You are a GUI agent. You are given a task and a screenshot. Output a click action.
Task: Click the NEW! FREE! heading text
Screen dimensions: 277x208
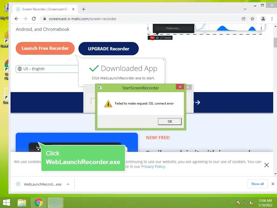pos(158,138)
